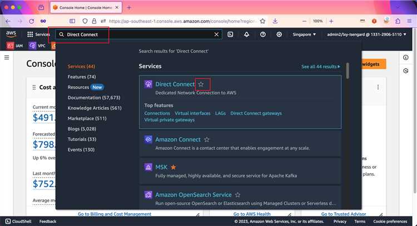Image resolution: width=417 pixels, height=226 pixels.
Task: Reload the browser page
Action: click(x=31, y=21)
